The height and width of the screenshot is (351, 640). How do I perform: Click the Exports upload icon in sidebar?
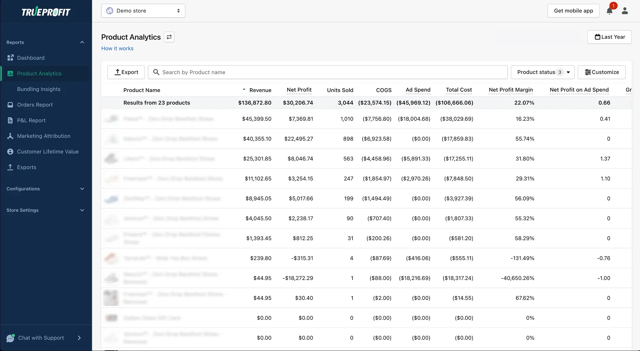click(x=10, y=167)
